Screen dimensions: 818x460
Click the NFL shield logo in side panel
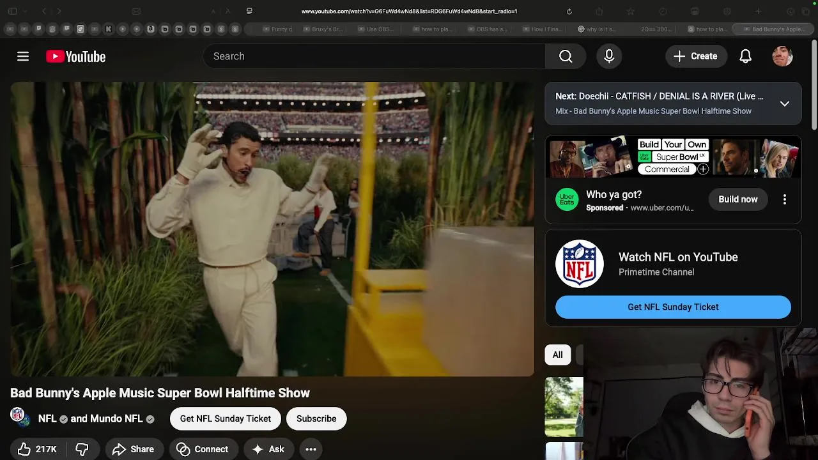[x=580, y=264]
